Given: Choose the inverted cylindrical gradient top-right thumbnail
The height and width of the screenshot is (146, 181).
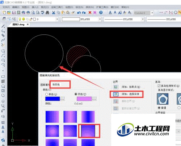Looking at the screenshot, I should coord(88,117).
